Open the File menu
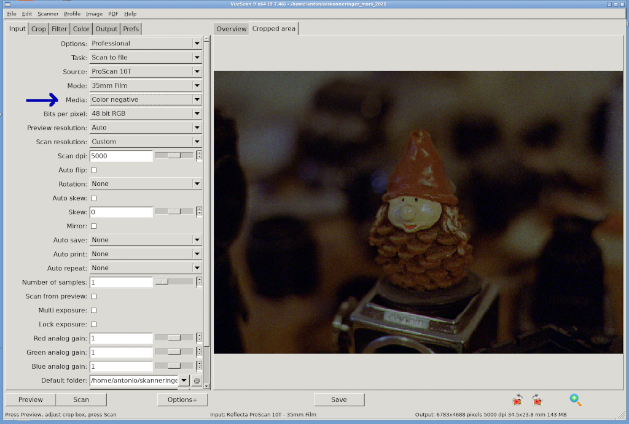 [12, 13]
